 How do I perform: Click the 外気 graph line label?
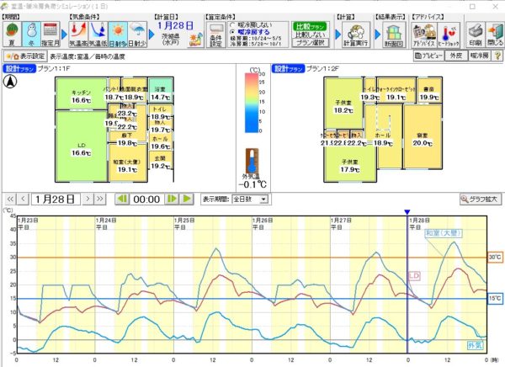click(x=475, y=345)
